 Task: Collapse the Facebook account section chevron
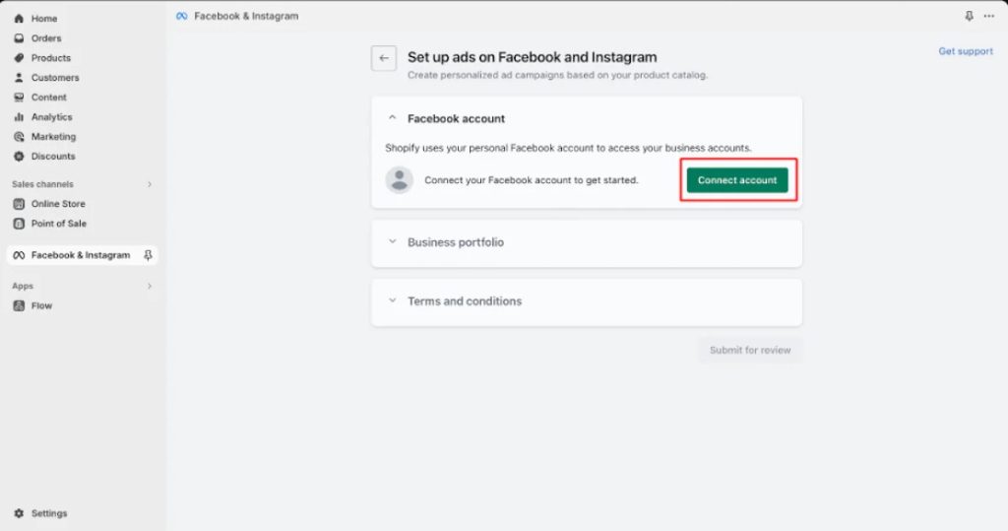[x=392, y=118]
